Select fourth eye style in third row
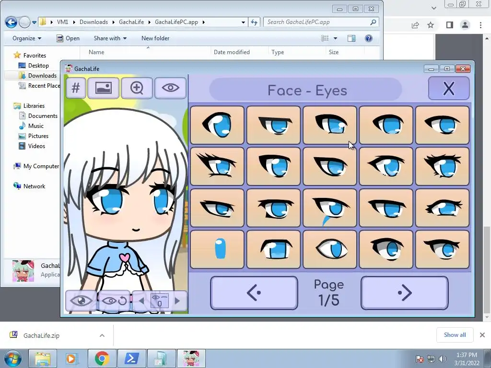 coord(386,208)
